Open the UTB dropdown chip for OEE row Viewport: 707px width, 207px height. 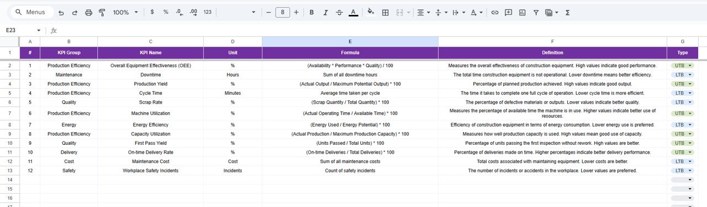(x=683, y=66)
